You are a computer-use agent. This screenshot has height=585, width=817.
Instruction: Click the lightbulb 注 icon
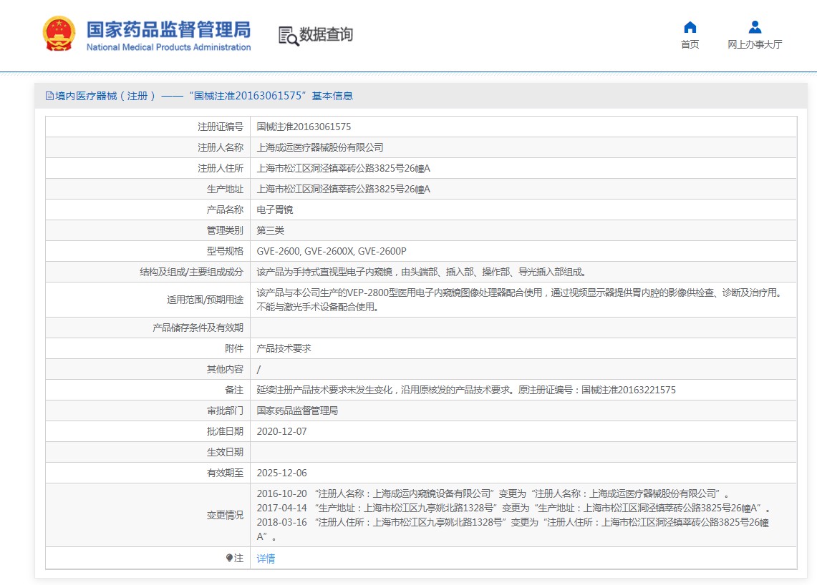pyautogui.click(x=229, y=558)
